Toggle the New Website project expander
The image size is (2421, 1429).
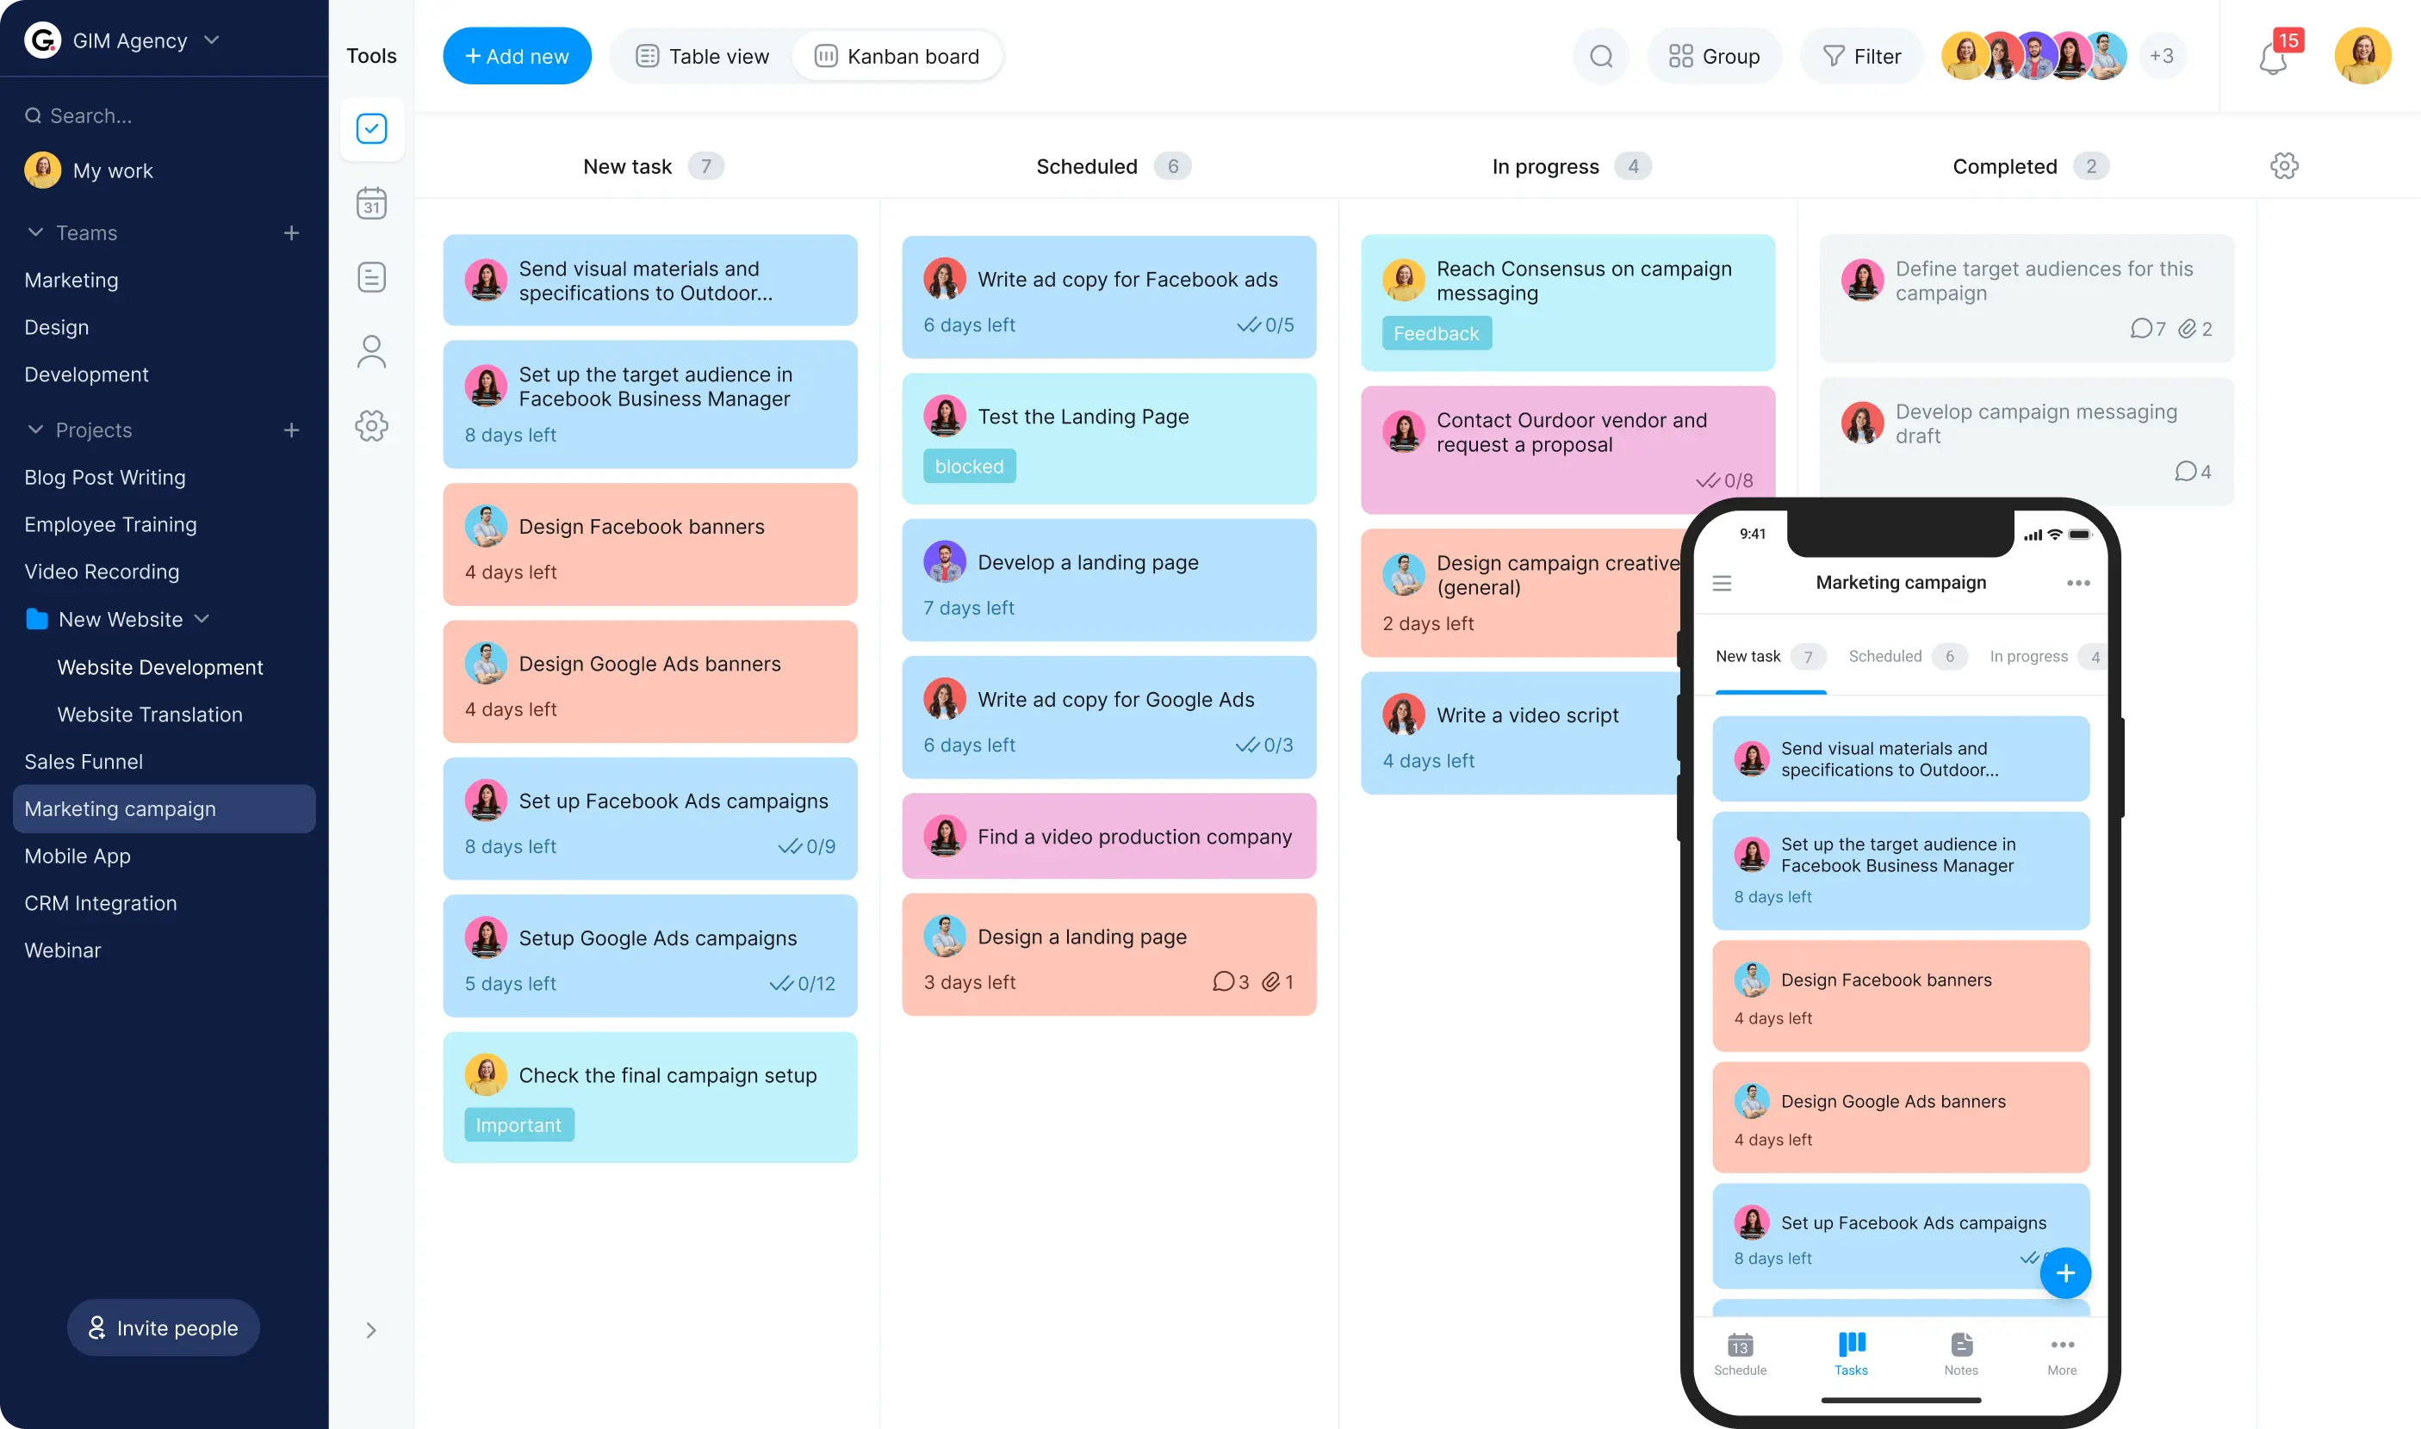click(x=202, y=619)
